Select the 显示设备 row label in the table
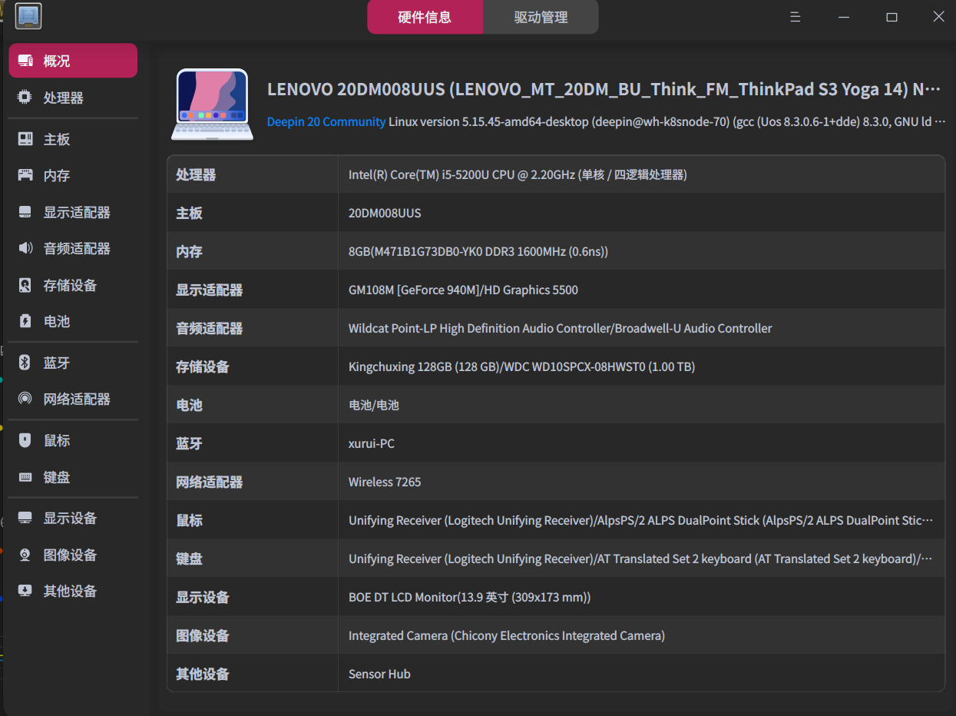This screenshot has height=716, width=956. [x=203, y=597]
